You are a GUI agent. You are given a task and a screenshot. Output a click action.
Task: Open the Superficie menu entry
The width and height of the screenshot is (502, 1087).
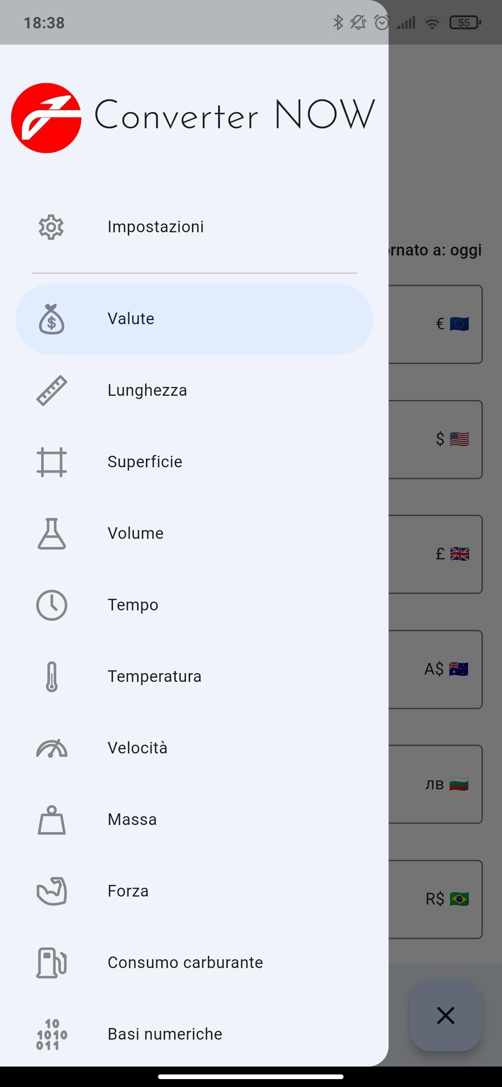(145, 462)
